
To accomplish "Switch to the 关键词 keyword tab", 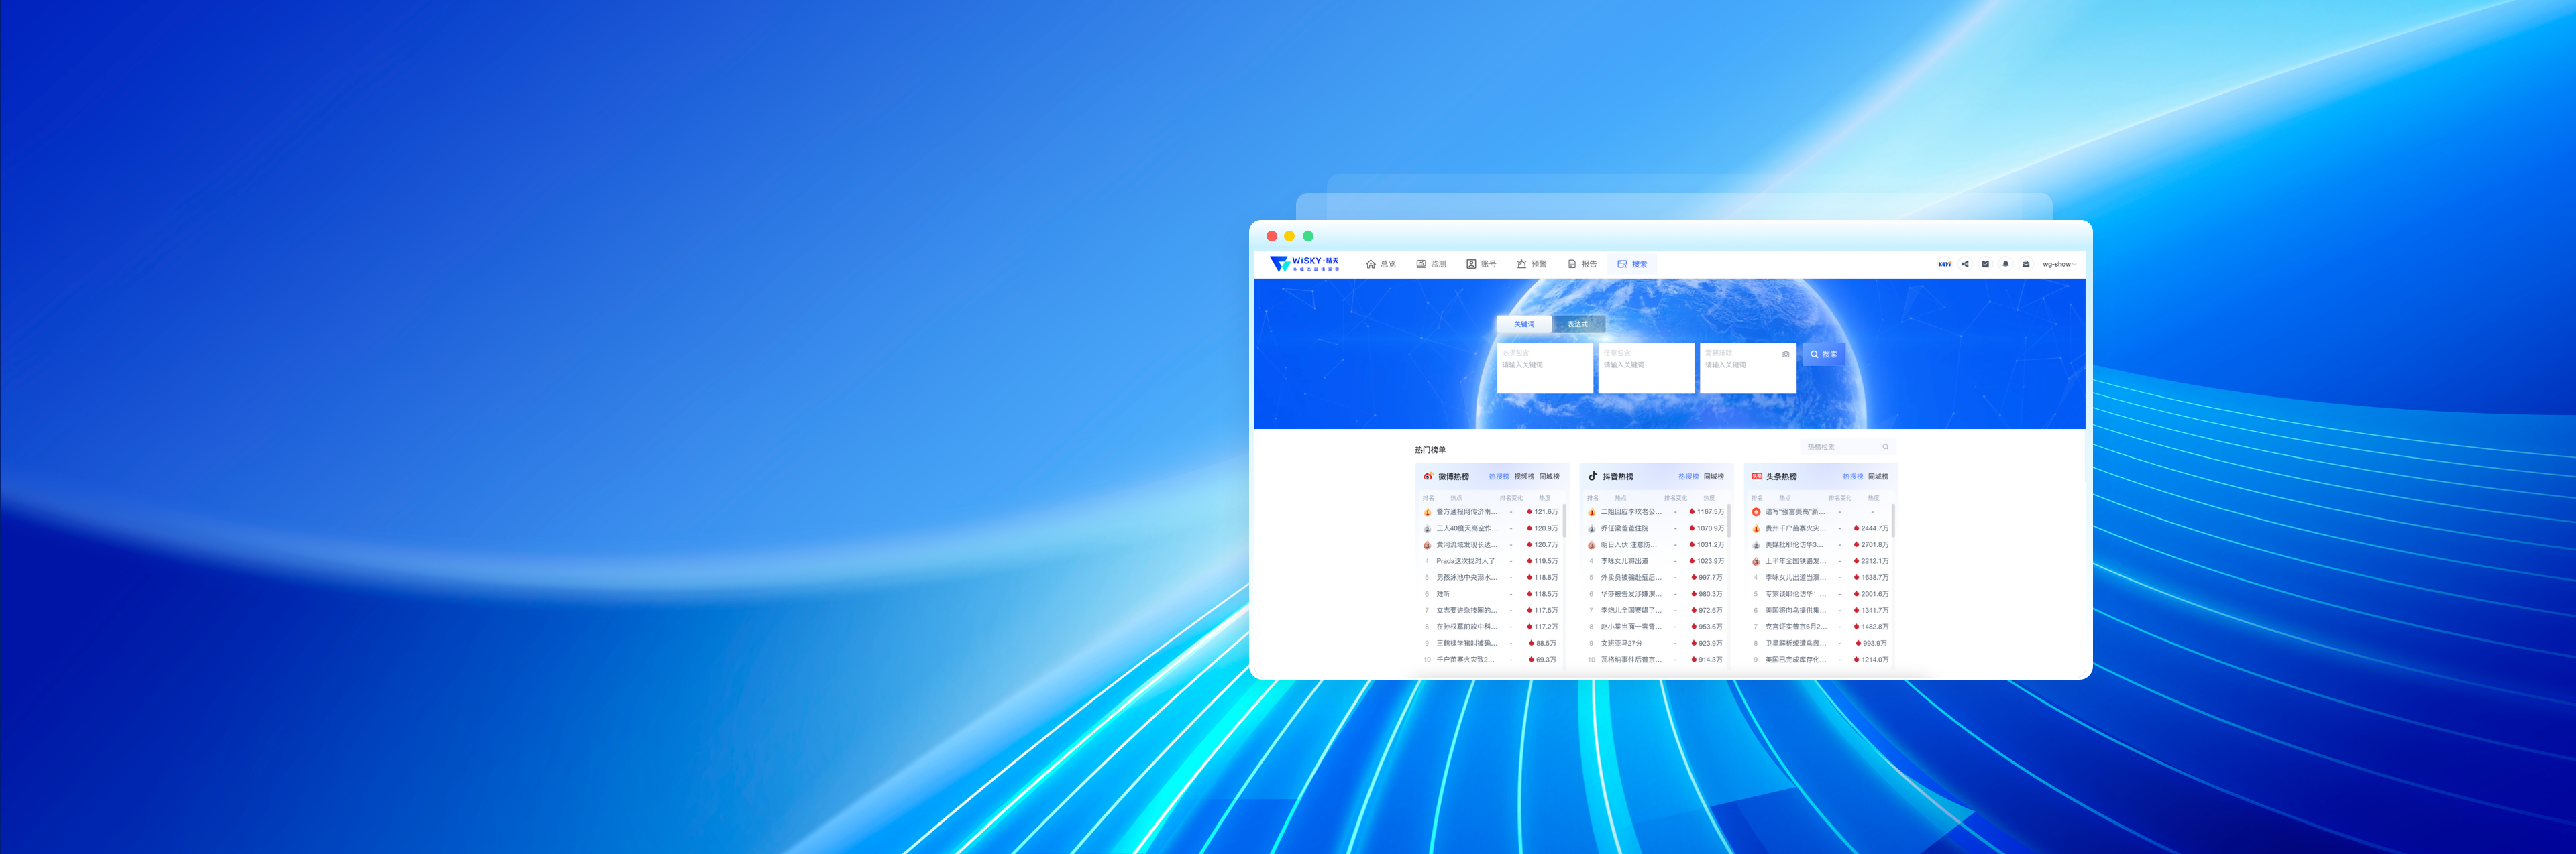I will [1523, 324].
